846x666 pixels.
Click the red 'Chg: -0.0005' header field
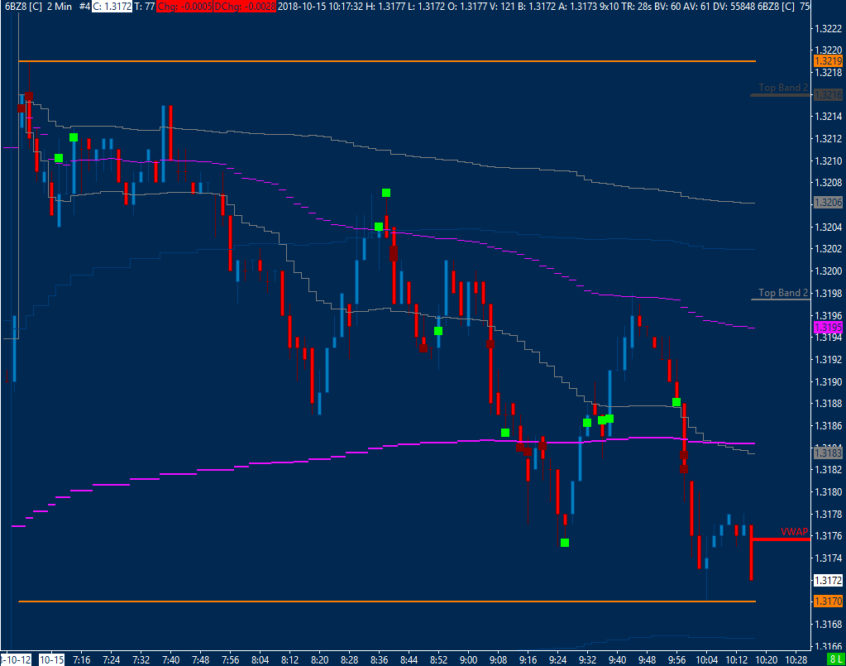[184, 7]
